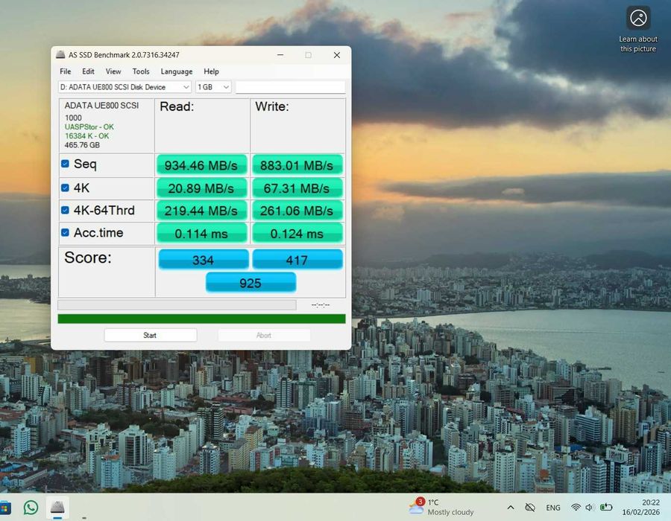Open the Language menu
The height and width of the screenshot is (521, 671).
(176, 71)
